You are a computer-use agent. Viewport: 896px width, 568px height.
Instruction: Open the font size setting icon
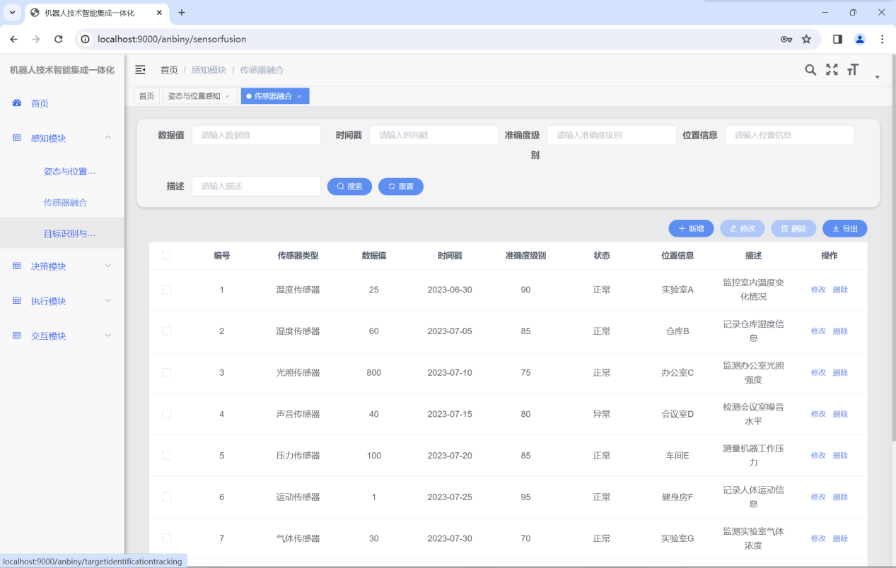coord(853,70)
